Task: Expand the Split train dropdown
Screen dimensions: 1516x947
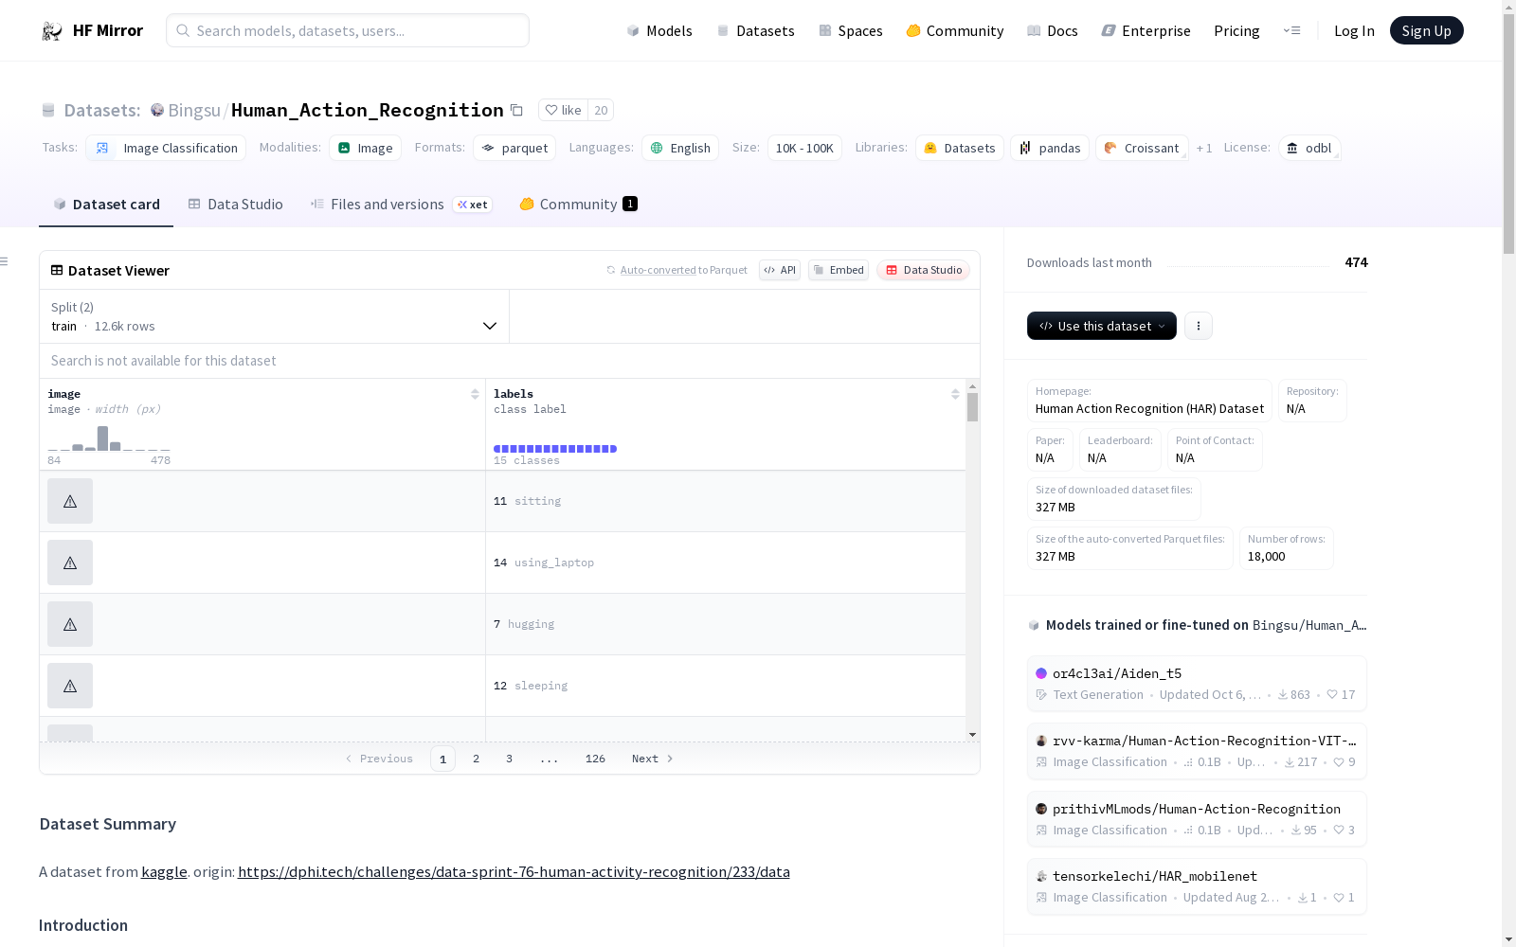Action: pyautogui.click(x=274, y=316)
